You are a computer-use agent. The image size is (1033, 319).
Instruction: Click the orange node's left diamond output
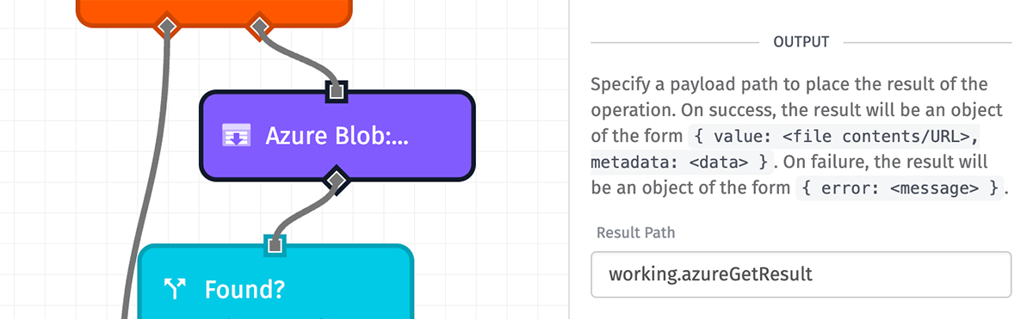tap(166, 26)
